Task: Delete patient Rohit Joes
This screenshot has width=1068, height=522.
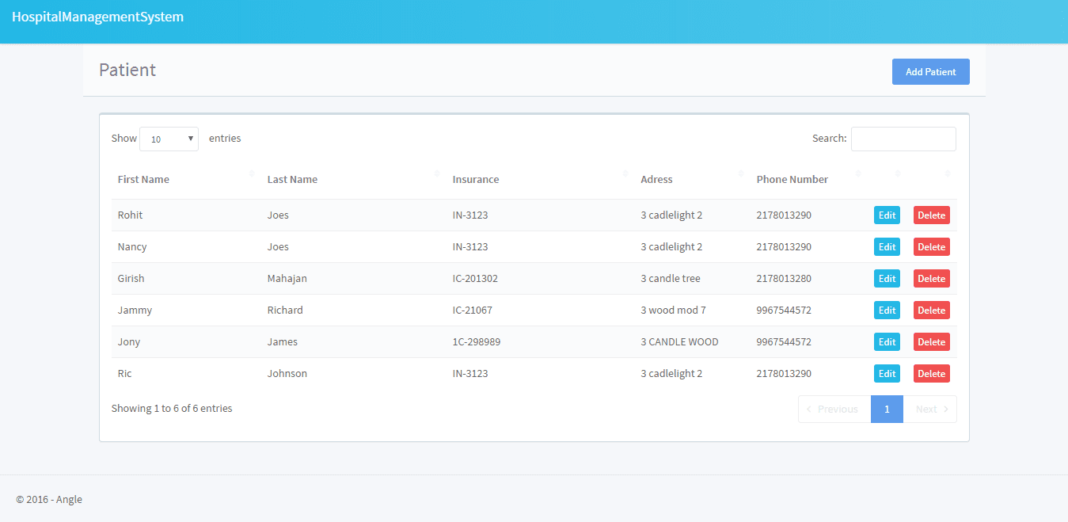Action: point(931,215)
